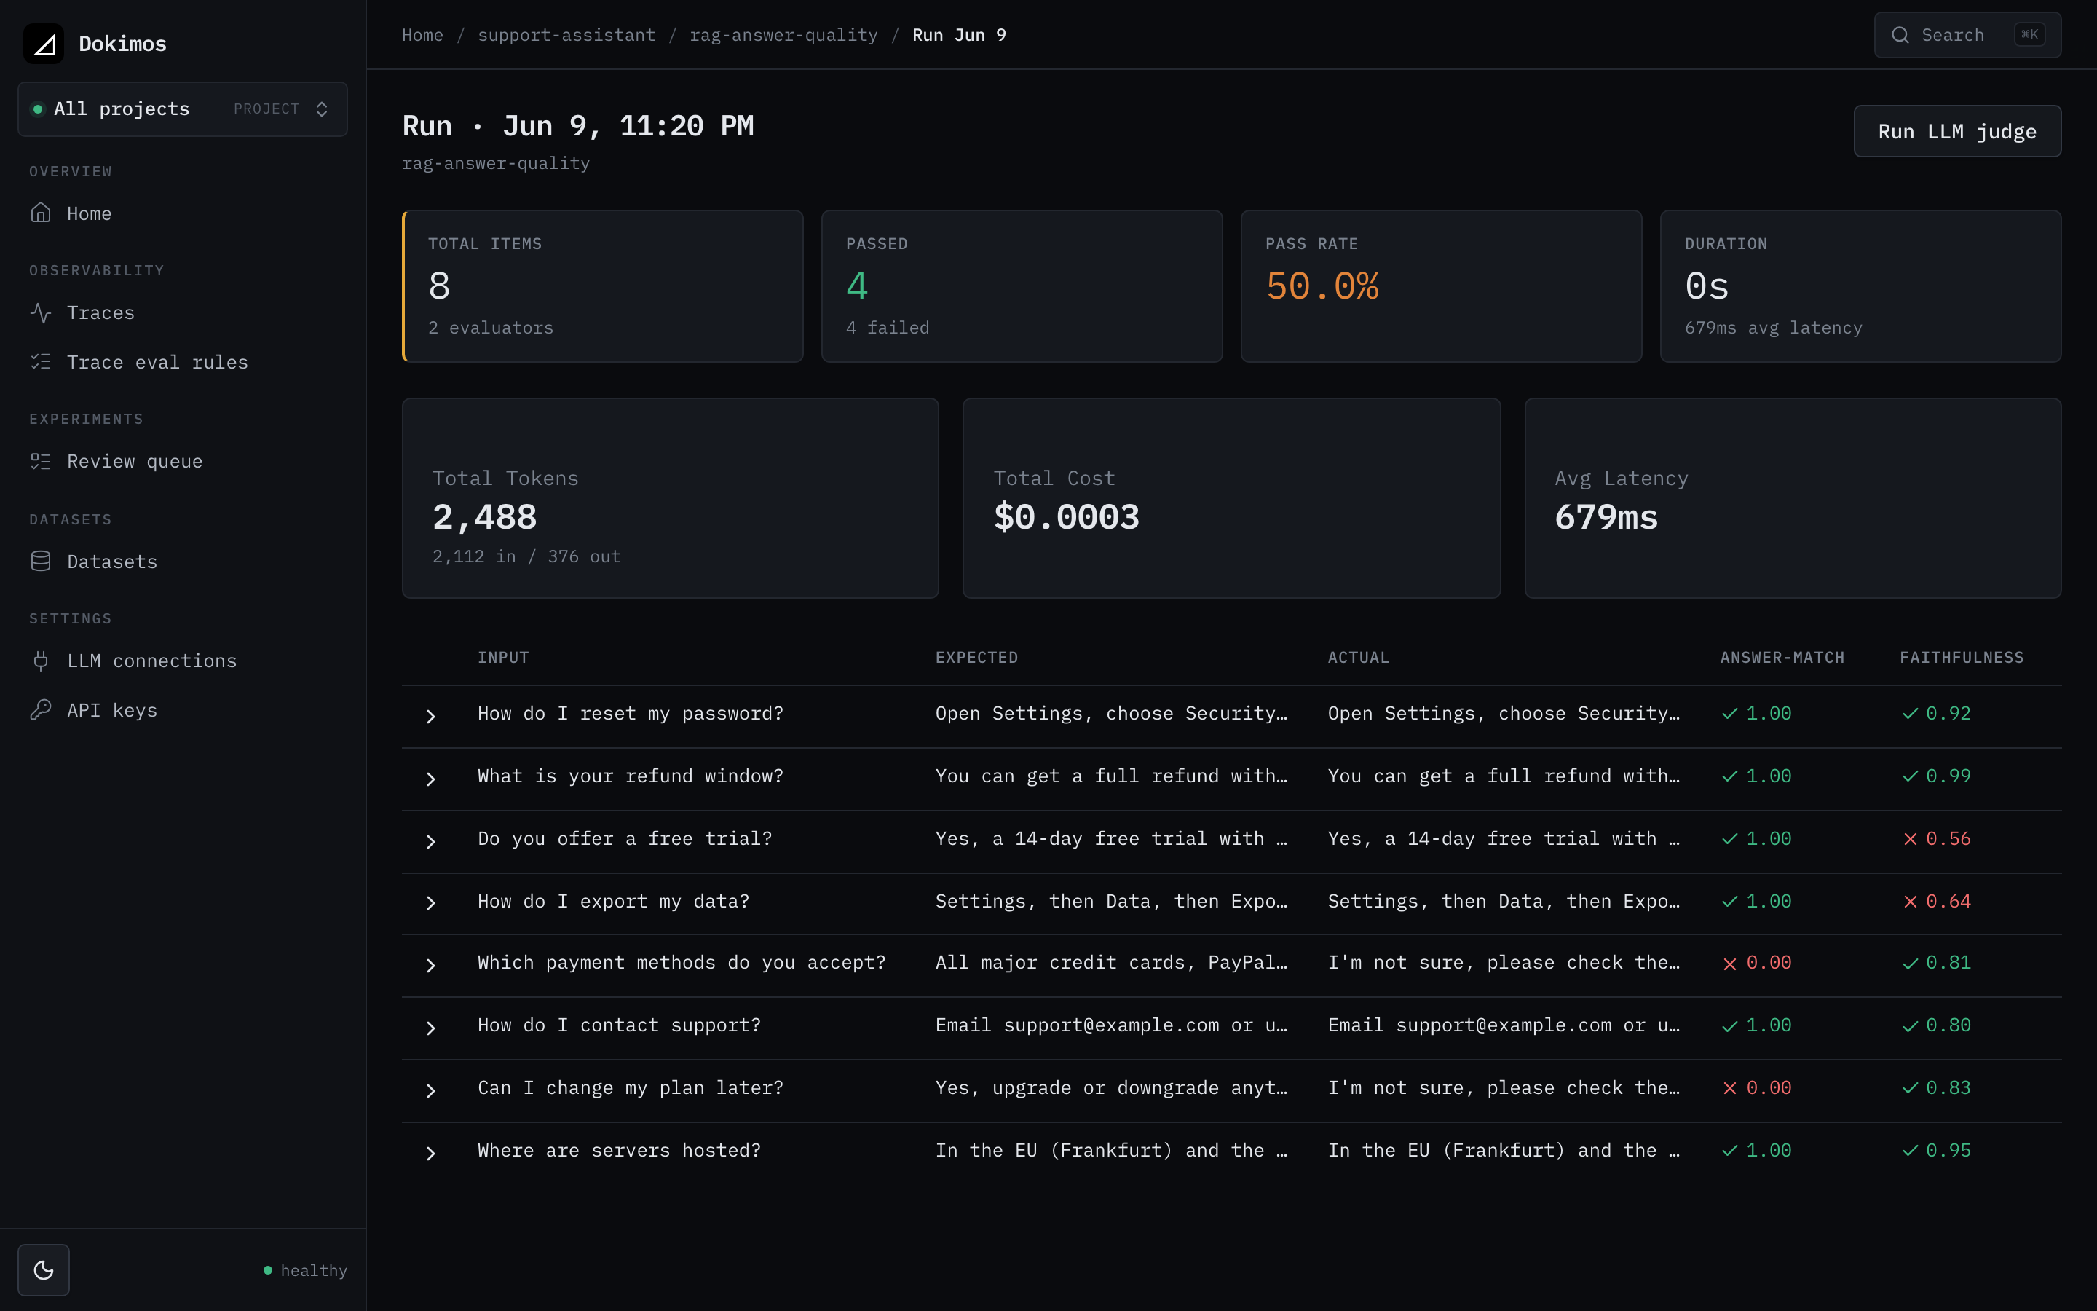Click the magnifier icon in Search
This screenshot has width=2097, height=1311.
pos(1900,35)
